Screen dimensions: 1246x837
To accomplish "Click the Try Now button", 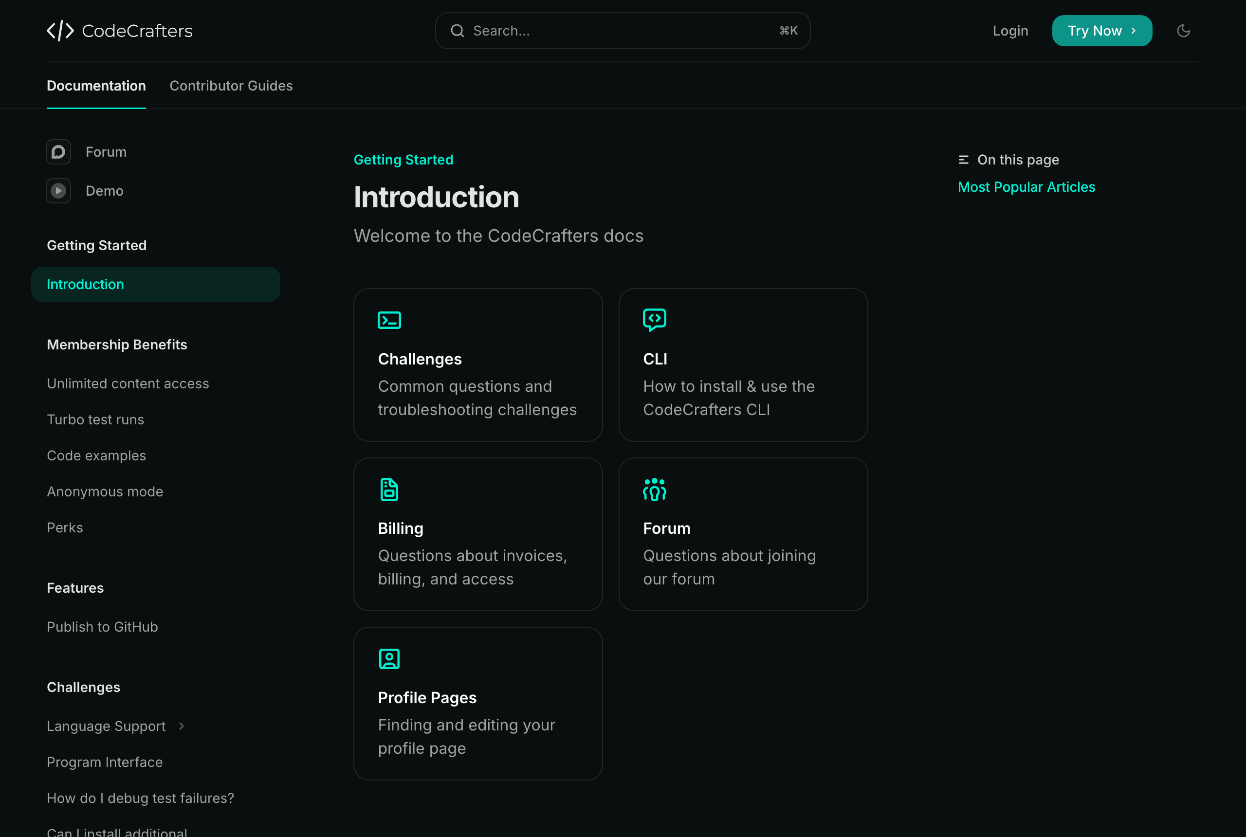I will pos(1102,31).
